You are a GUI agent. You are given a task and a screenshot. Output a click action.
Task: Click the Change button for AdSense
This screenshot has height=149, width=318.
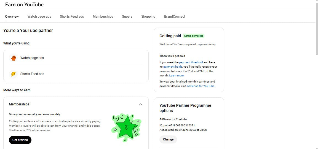(168, 140)
